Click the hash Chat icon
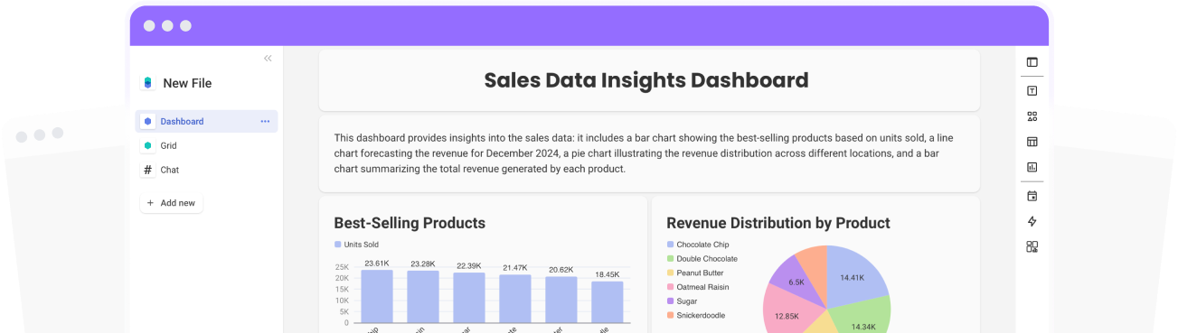 [148, 170]
